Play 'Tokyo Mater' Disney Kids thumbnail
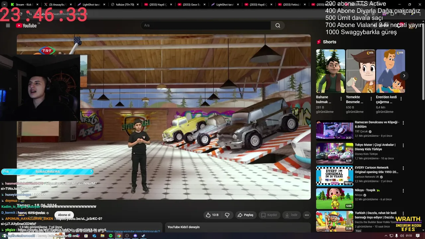425x239 pixels. click(334, 153)
